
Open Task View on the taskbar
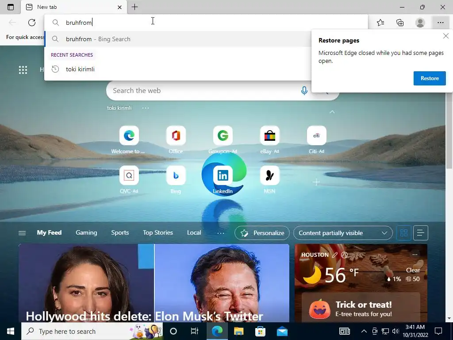tap(195, 331)
